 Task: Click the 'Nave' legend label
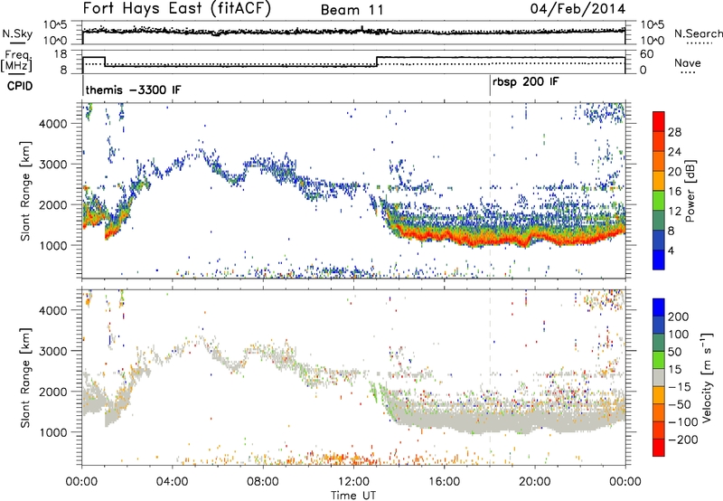(x=688, y=62)
